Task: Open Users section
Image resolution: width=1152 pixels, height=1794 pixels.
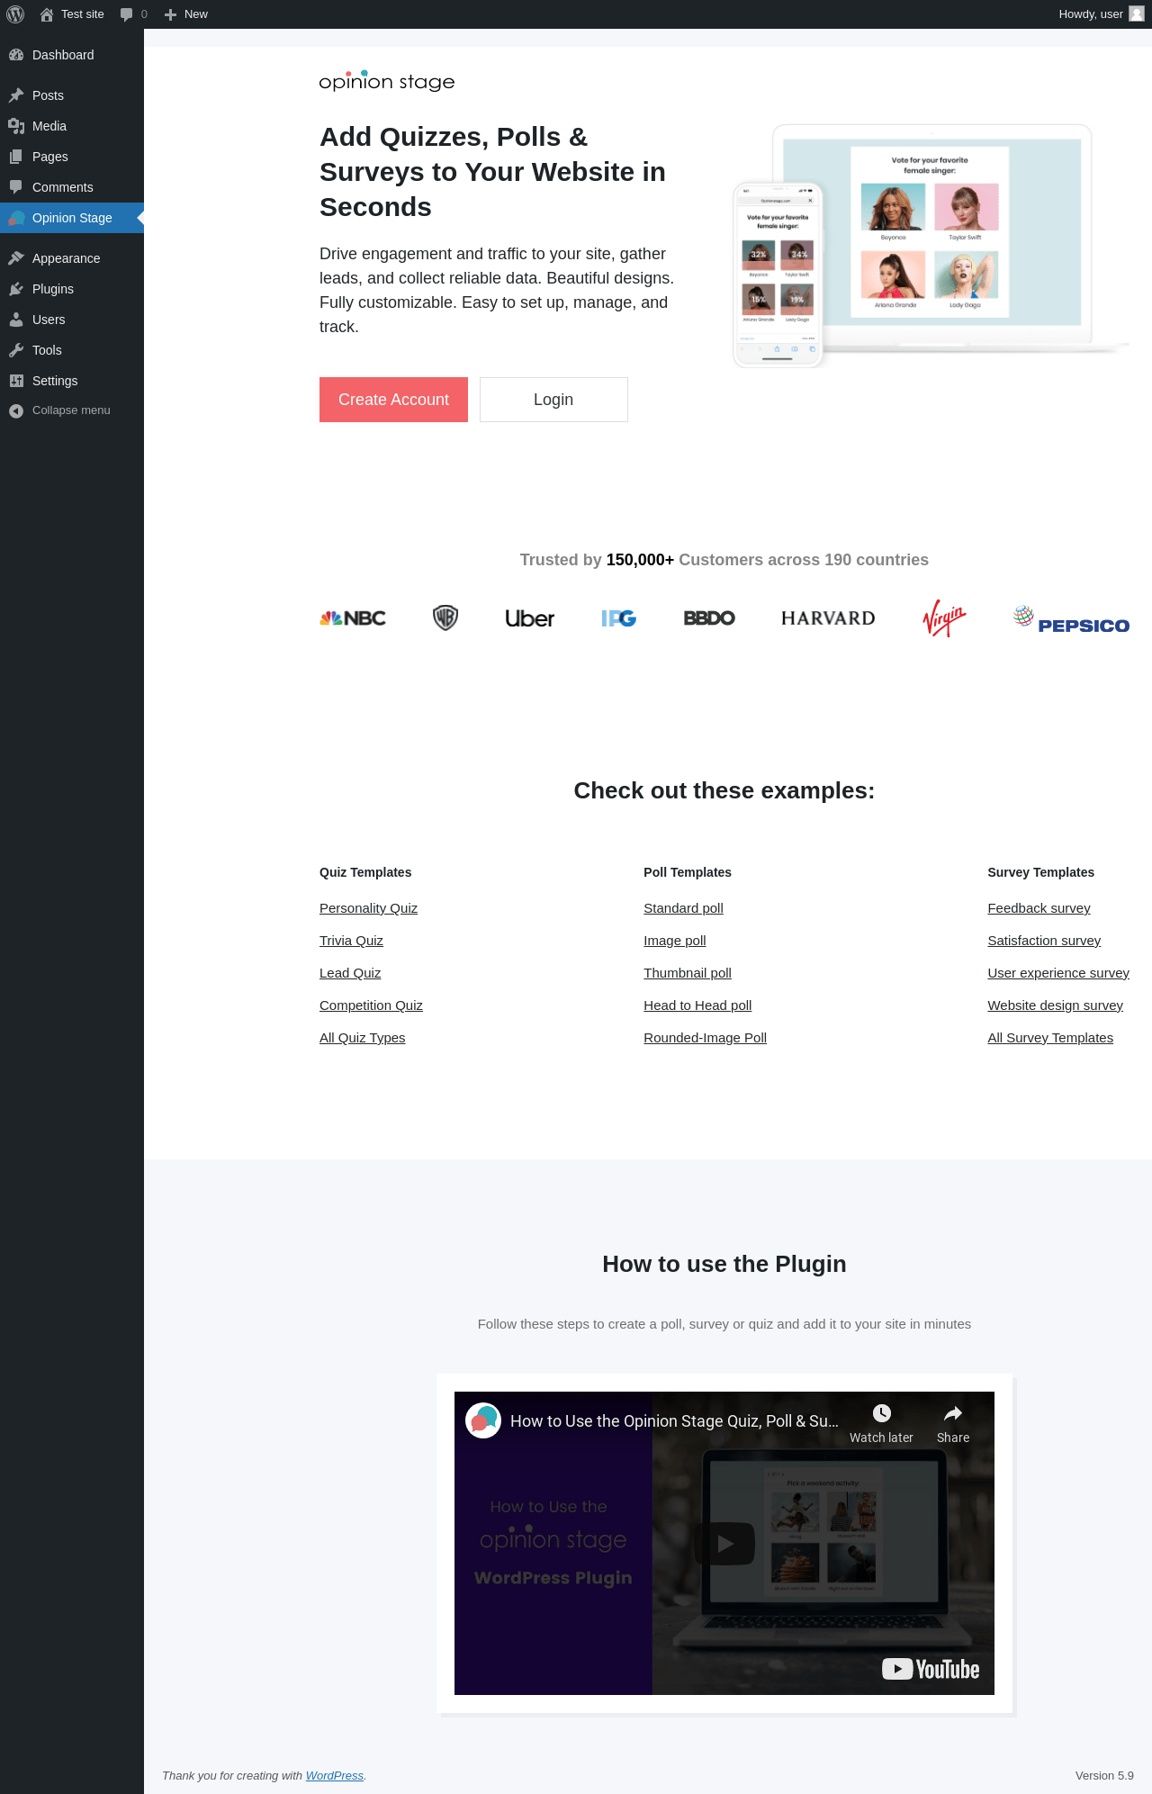Action: (72, 320)
